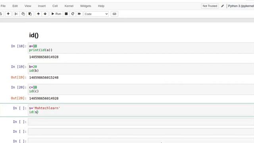Click the output 140598656015248
Viewport: 254px width, 143px height.
pos(44,77)
